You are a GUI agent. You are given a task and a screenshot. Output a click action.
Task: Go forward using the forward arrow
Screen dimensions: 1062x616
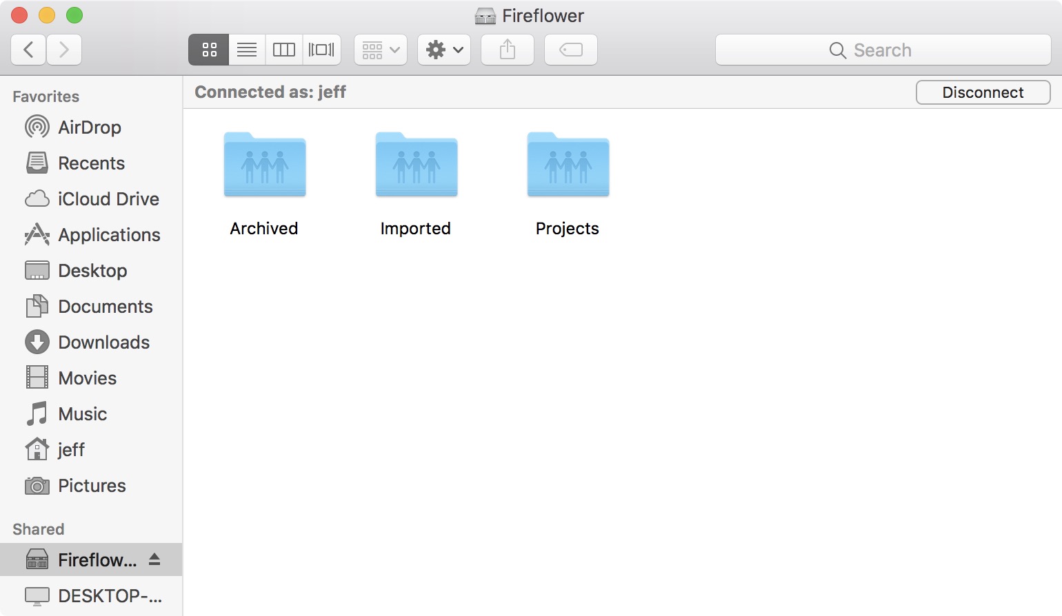64,50
